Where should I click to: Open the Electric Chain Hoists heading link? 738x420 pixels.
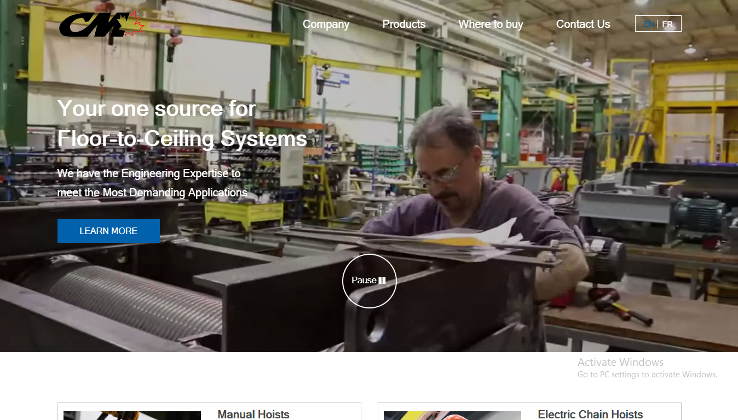point(590,414)
